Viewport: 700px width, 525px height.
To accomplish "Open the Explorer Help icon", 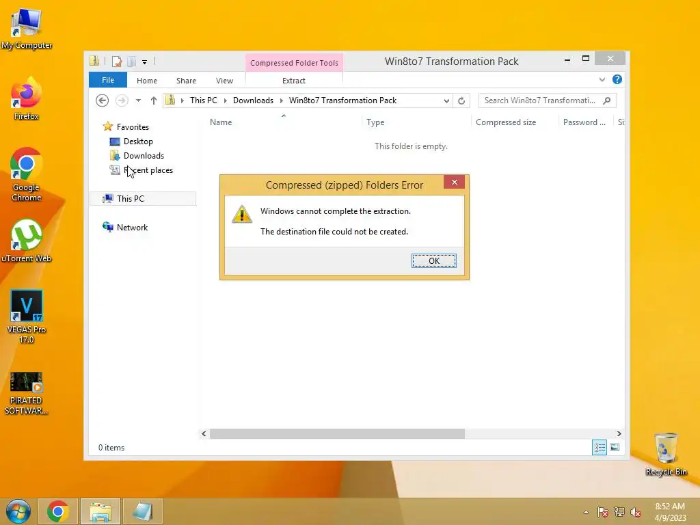I will tap(617, 79).
